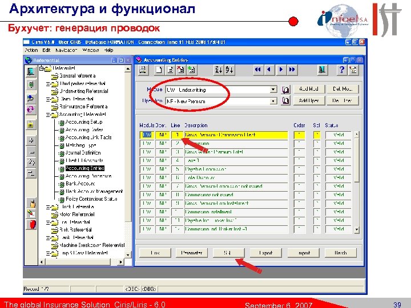Click the expand-all double plus sidebar icon
Viewport: 411px width, 308px height.
coord(31,163)
